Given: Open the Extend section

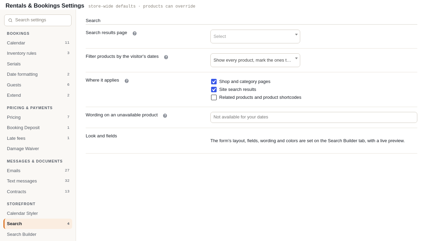Looking at the screenshot, I should click(x=38, y=95).
